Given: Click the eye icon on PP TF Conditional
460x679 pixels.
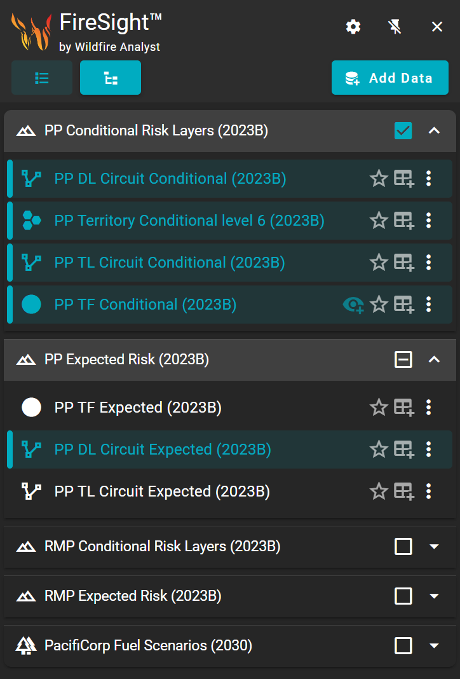Looking at the screenshot, I should (x=353, y=305).
